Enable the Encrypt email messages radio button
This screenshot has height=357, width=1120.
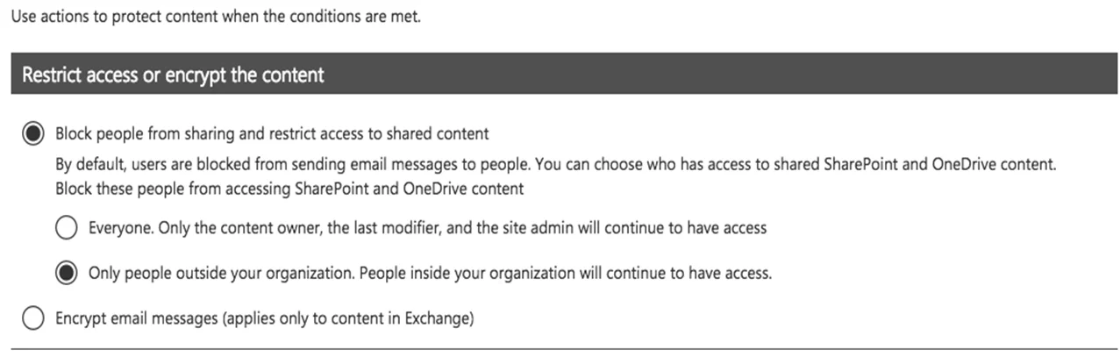click(33, 319)
